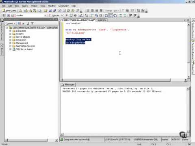The image size is (195, 146).
Task: Open Properties side tab on right edge
Action: pos(193,67)
